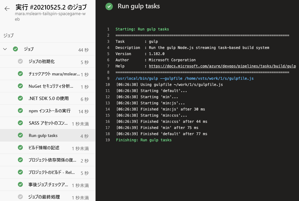Click log line Starting: Run gulp tasks
299x201 pixels.
pos(142,29)
